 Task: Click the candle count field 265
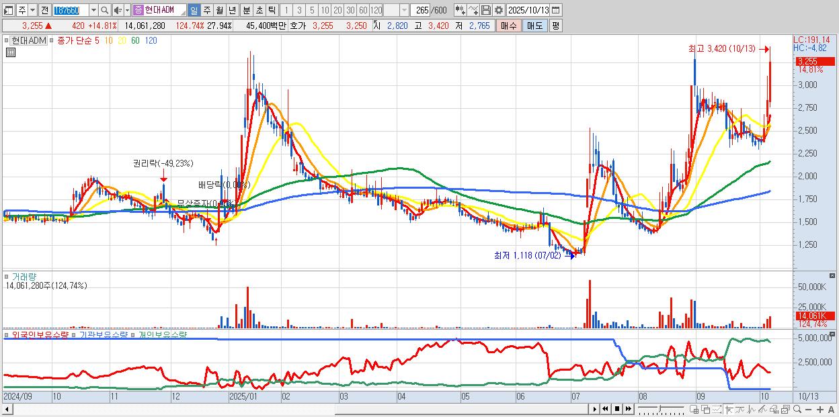pyautogui.click(x=420, y=10)
